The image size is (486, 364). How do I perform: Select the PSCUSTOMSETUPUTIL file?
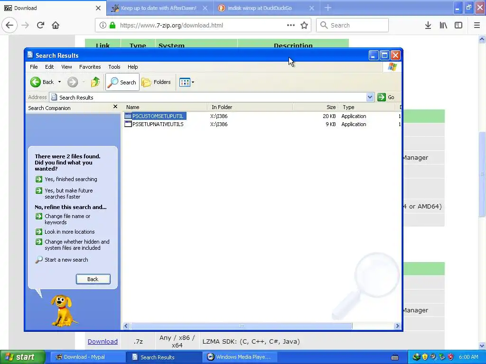coord(158,116)
